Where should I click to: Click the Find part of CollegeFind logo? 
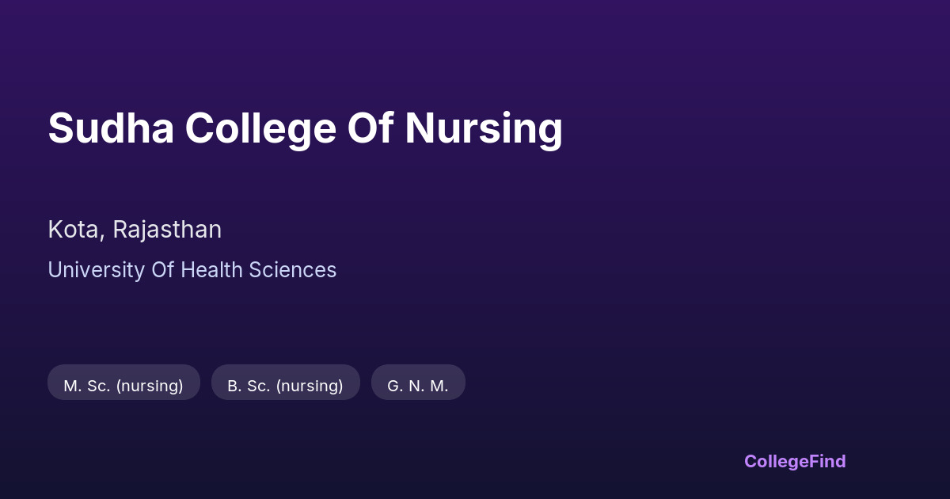pos(827,461)
